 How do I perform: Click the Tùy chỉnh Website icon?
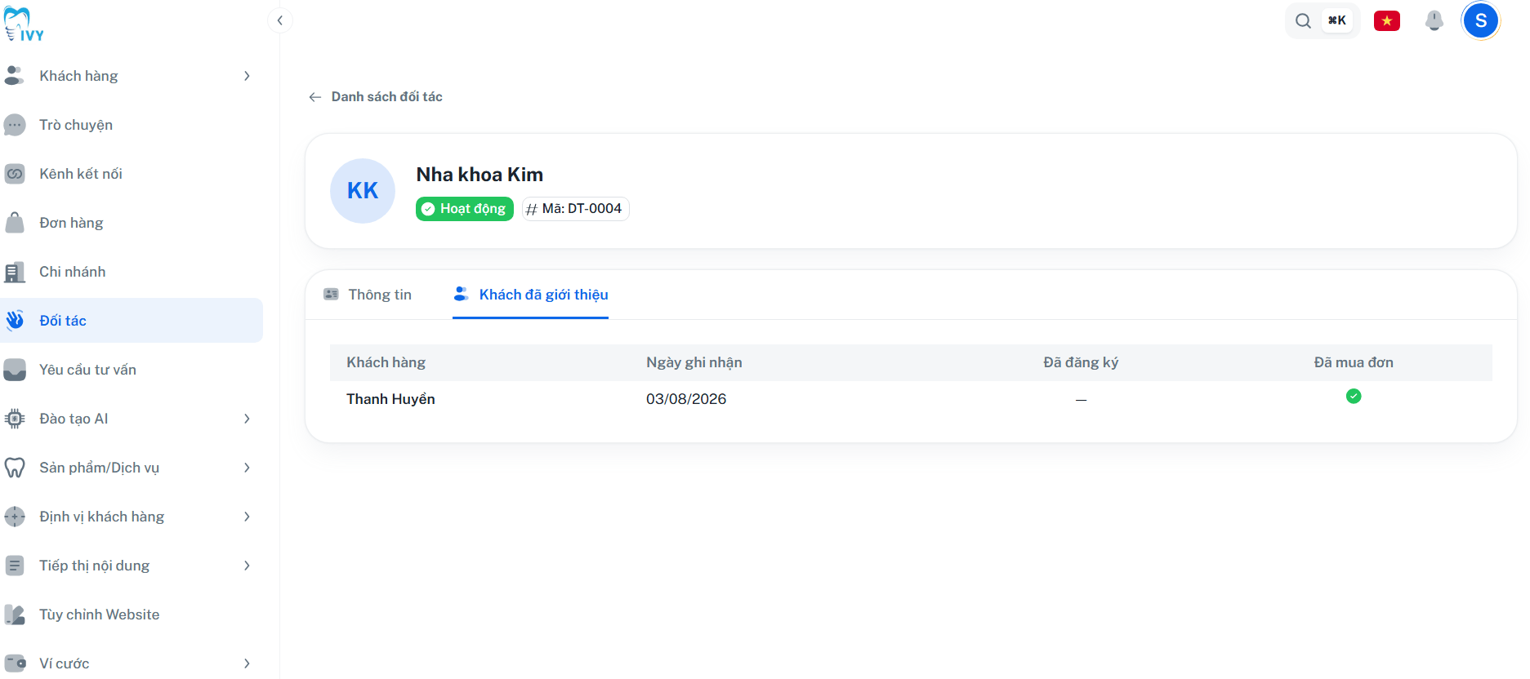pyautogui.click(x=15, y=615)
